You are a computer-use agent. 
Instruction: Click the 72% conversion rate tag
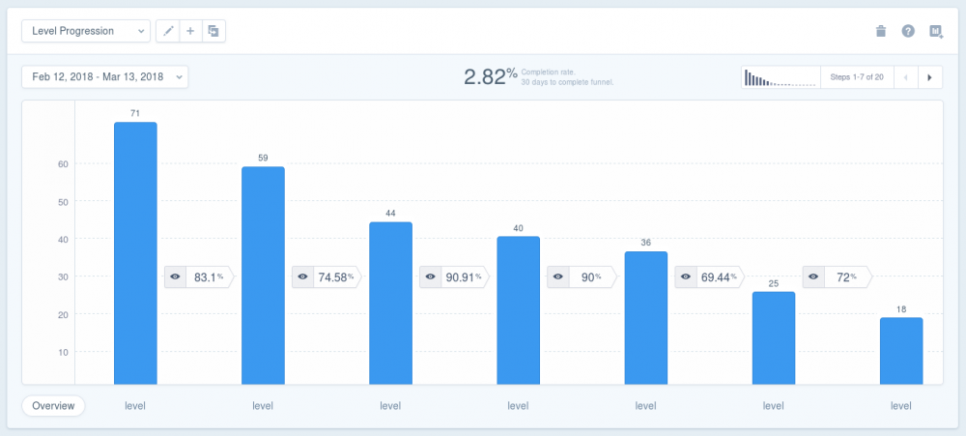pyautogui.click(x=838, y=276)
